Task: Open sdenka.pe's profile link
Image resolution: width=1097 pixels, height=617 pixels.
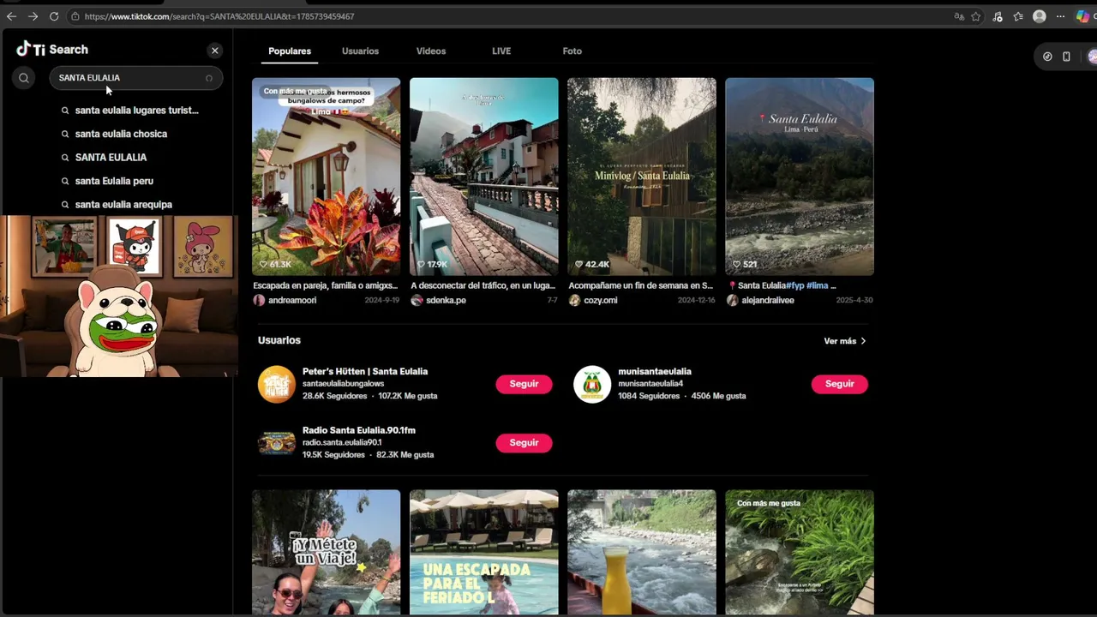Action: point(446,301)
